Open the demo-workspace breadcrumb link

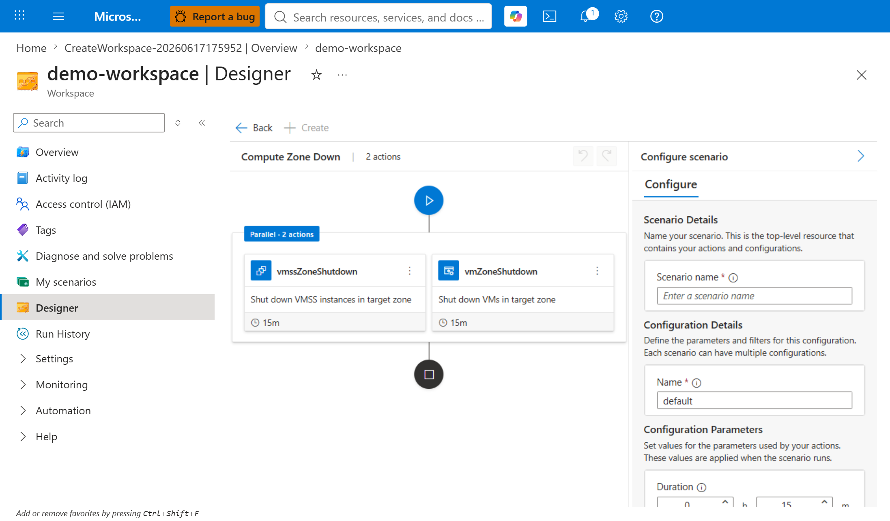click(358, 48)
